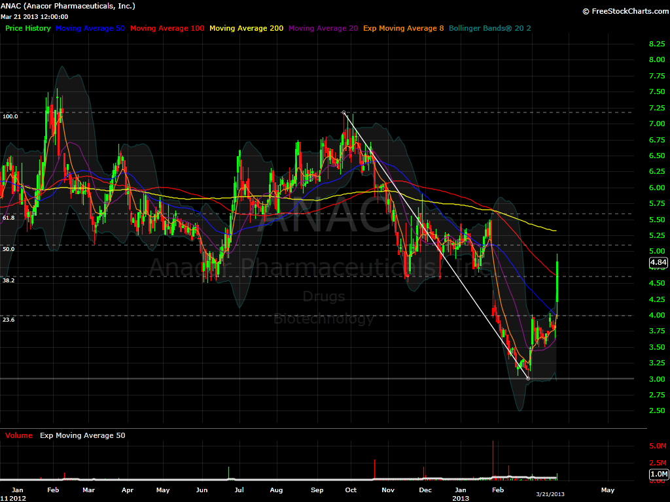The height and width of the screenshot is (502, 670).
Task: Select the Volume indicator label
Action: pyautogui.click(x=19, y=435)
